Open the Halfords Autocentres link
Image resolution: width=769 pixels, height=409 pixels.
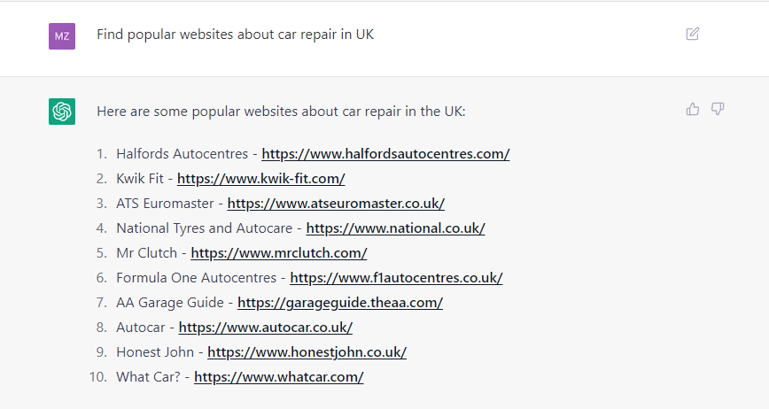pos(385,154)
